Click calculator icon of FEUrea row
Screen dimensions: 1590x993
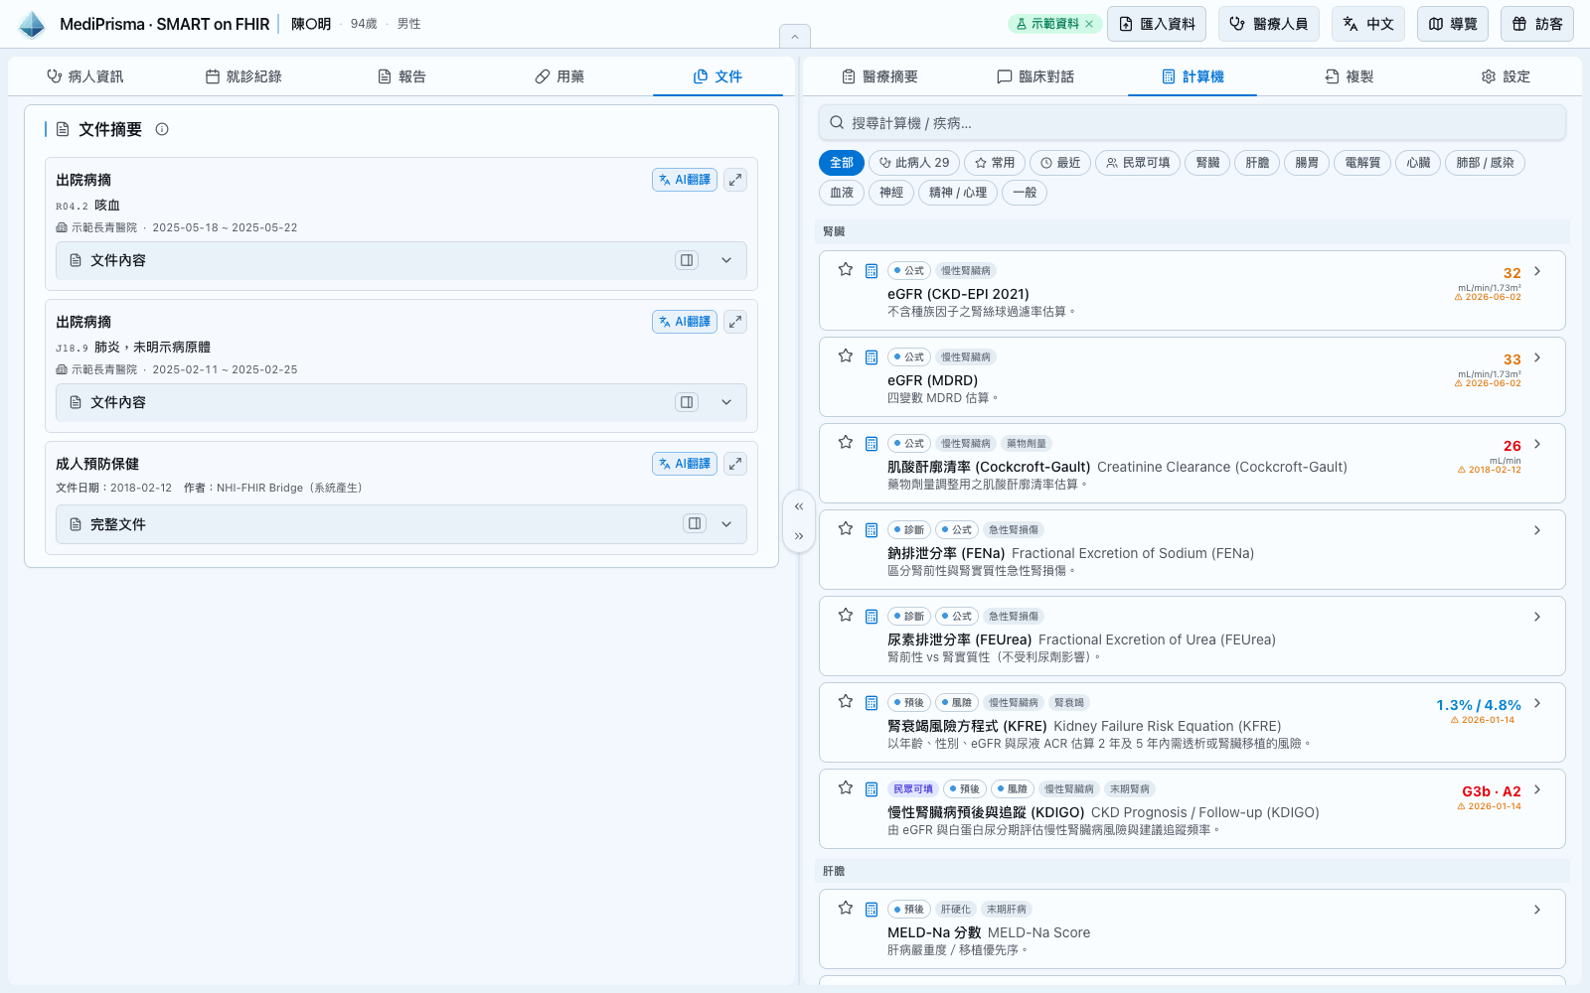[872, 617]
